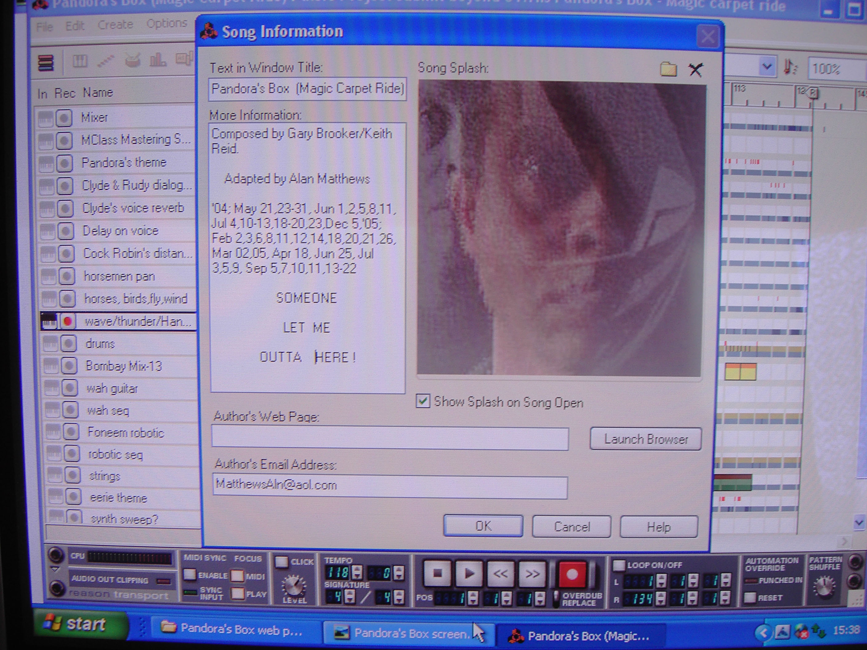The width and height of the screenshot is (867, 650).
Task: Adjust the click Level knob
Action: (294, 586)
